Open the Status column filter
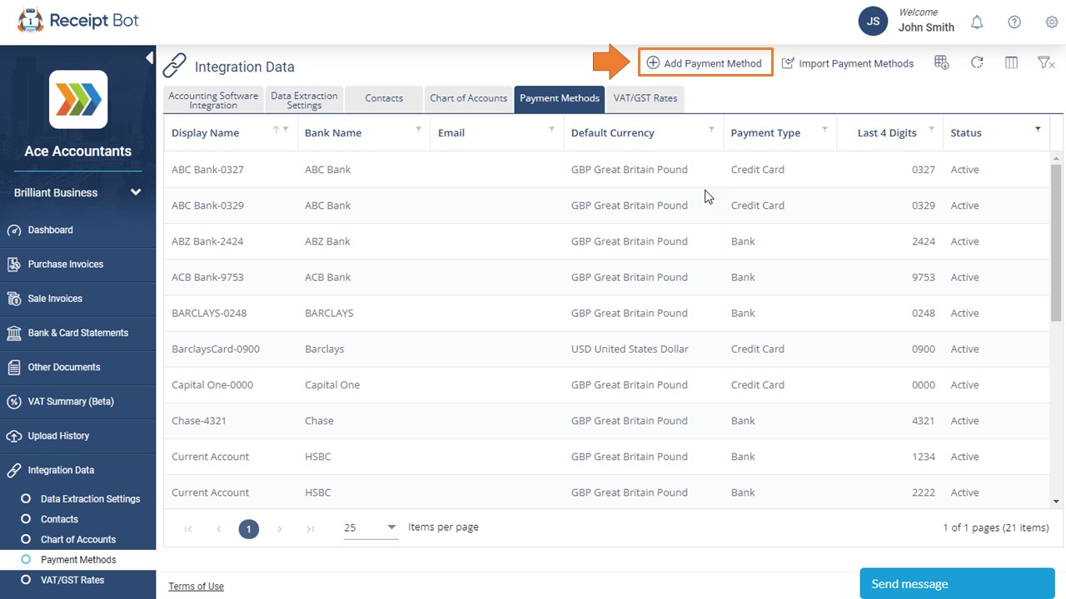The image size is (1066, 599). (x=1038, y=129)
